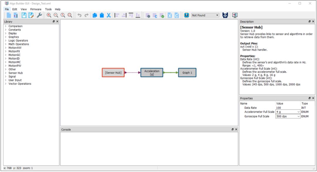Open the Edit menu
The height and width of the screenshot is (172, 317).
point(15,9)
